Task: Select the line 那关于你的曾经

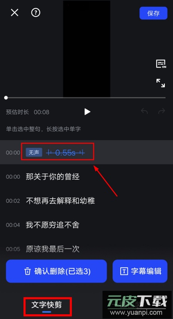Action: (x=52, y=177)
